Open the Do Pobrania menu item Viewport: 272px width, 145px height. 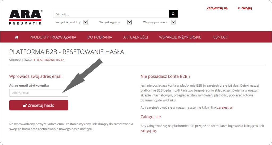(x=100, y=37)
